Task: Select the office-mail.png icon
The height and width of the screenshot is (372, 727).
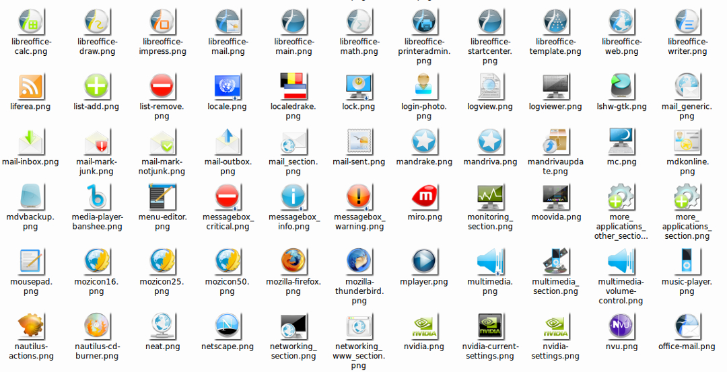Action: click(687, 326)
